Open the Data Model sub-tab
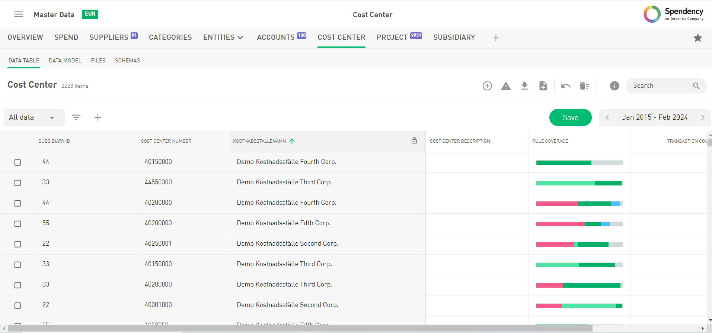Viewport: 712px width, 333px height. pos(65,61)
